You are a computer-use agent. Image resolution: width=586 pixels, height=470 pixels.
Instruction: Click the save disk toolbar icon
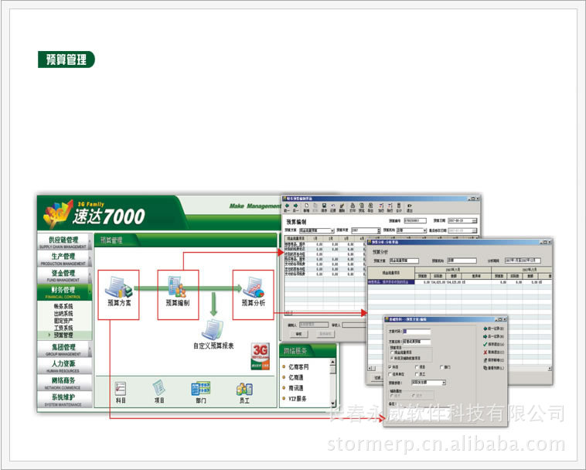(324, 208)
